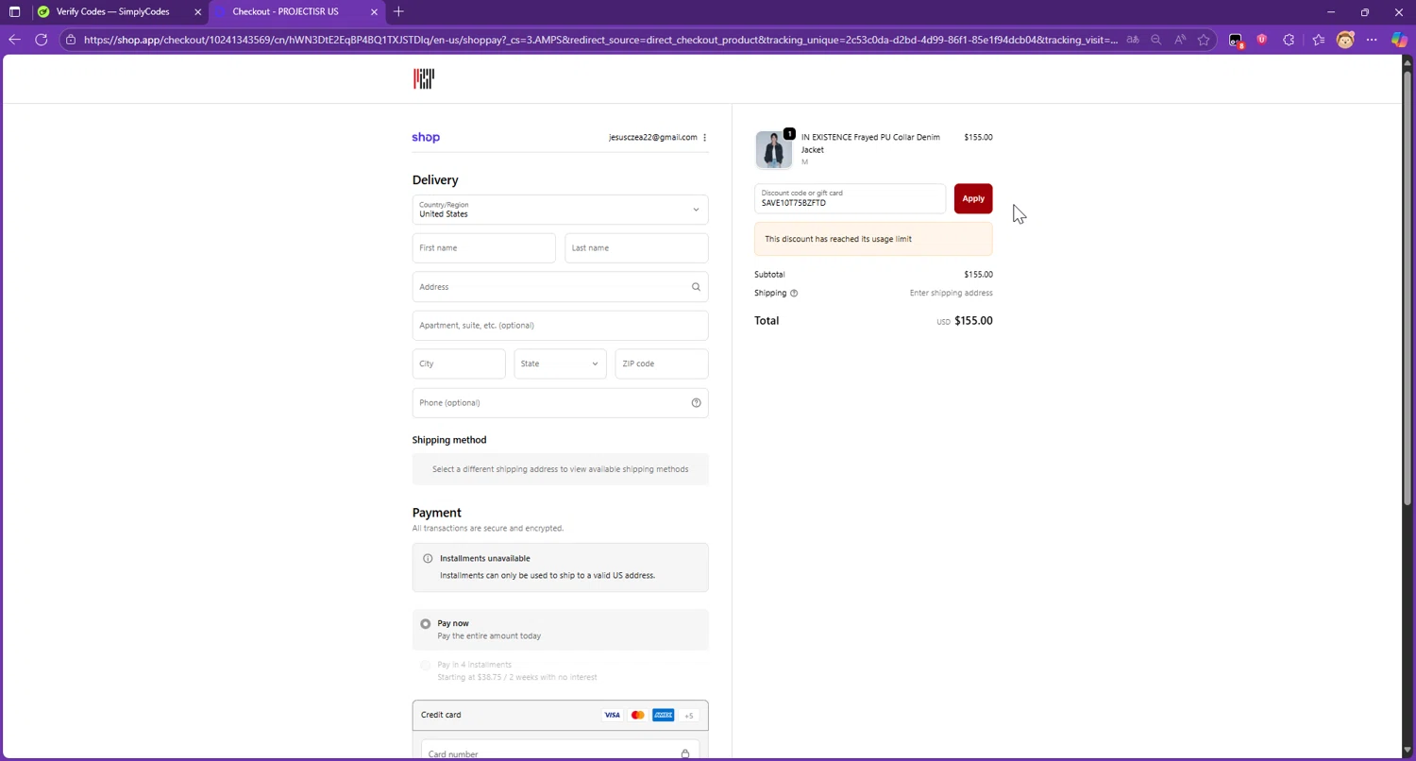This screenshot has height=761, width=1416.
Task: Focus the ZIP code field
Action: (662, 364)
